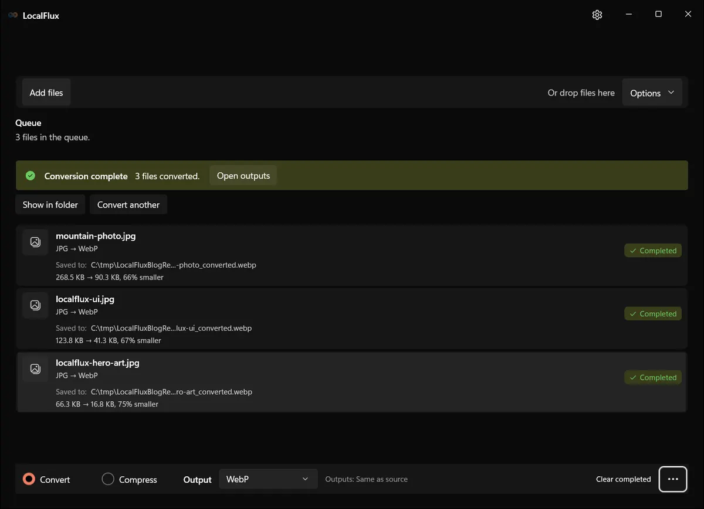Click the LocalFlux infinity logo icon
704x509 pixels.
(x=13, y=15)
